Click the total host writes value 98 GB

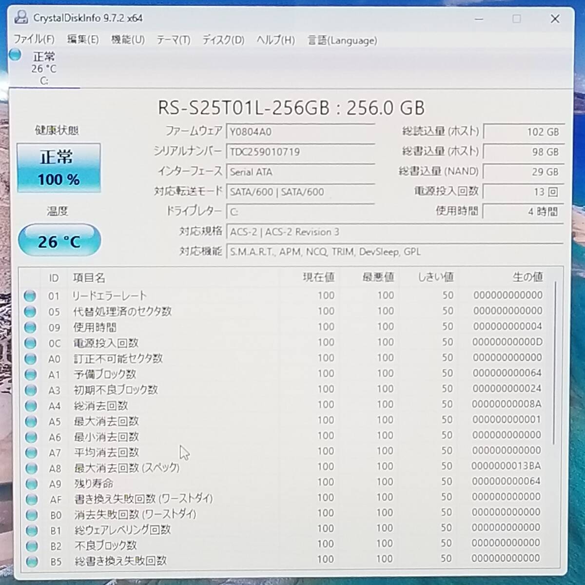pos(523,152)
